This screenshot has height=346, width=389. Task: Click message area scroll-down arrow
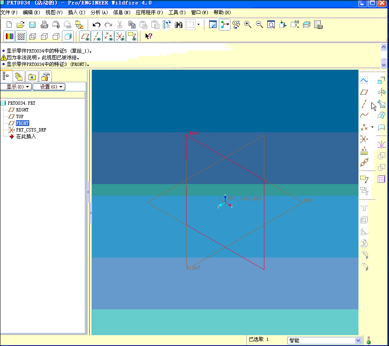(384, 65)
